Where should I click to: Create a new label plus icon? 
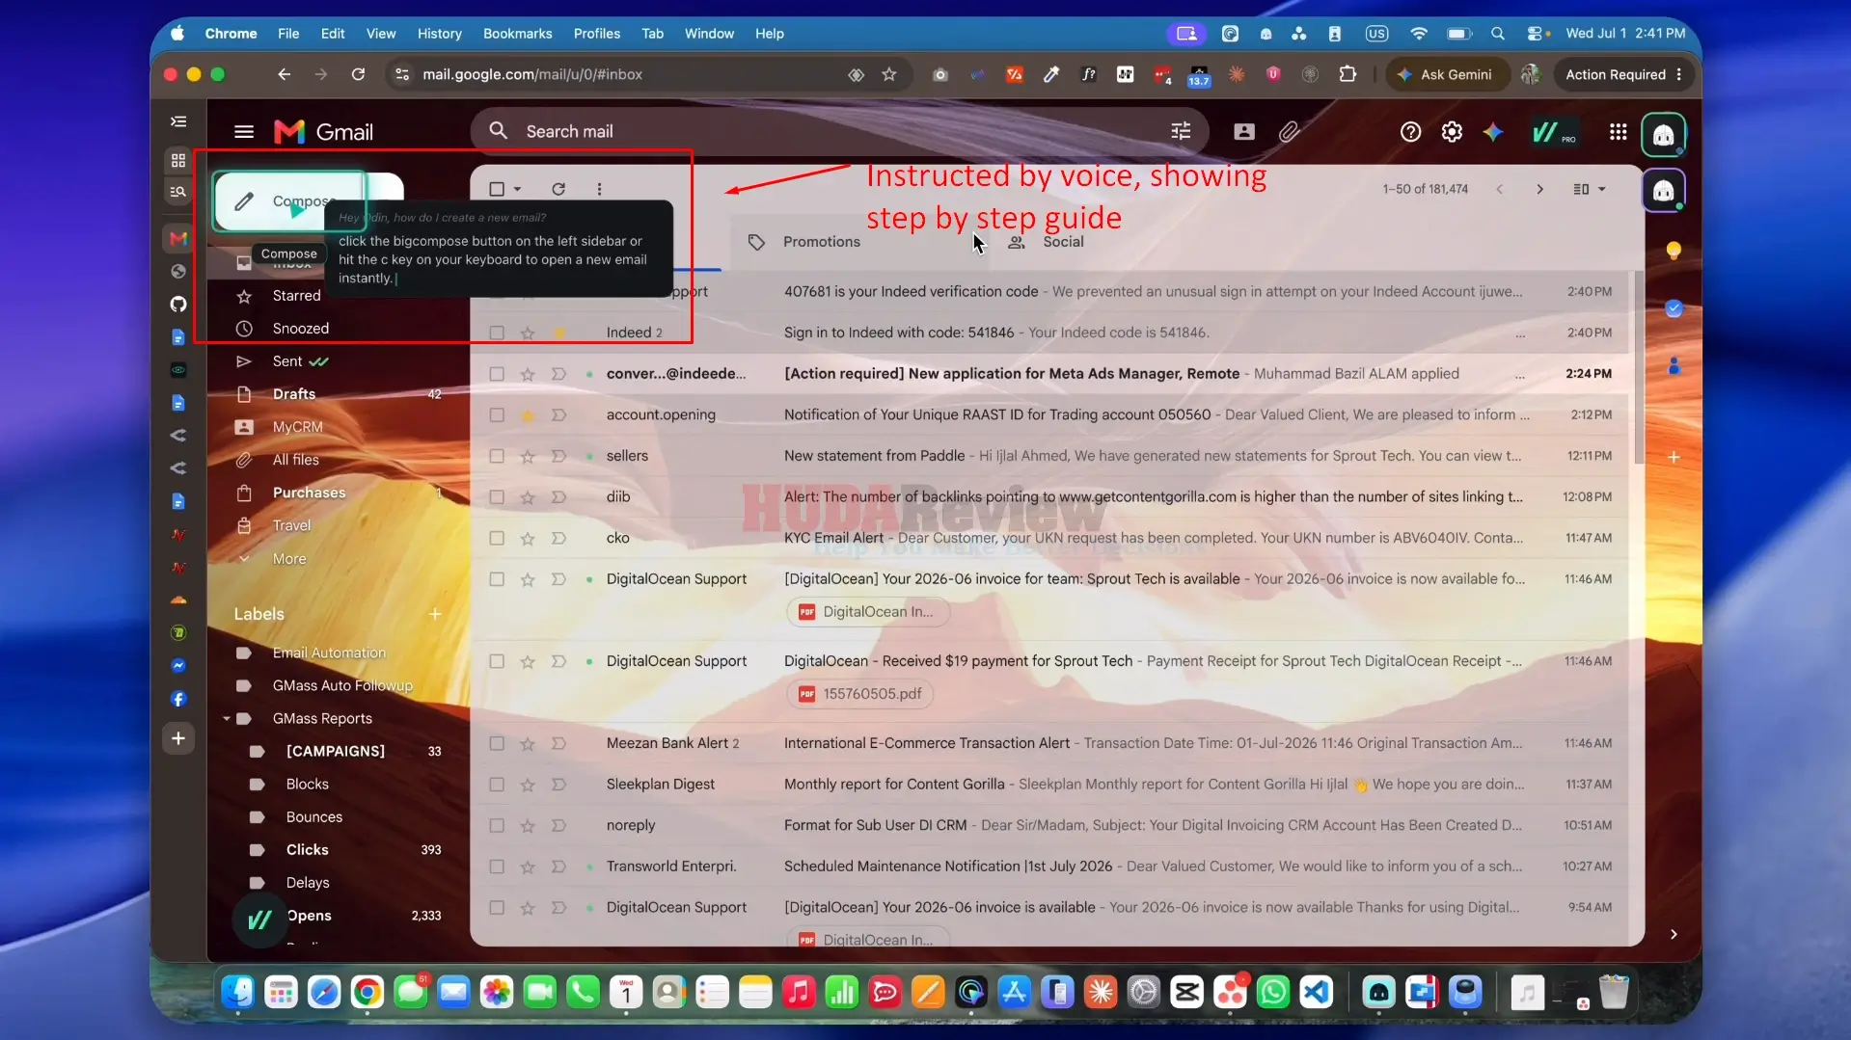(x=435, y=614)
